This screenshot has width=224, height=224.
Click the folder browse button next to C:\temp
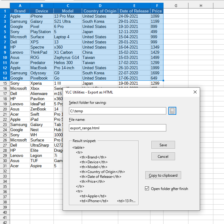(x=172, y=111)
